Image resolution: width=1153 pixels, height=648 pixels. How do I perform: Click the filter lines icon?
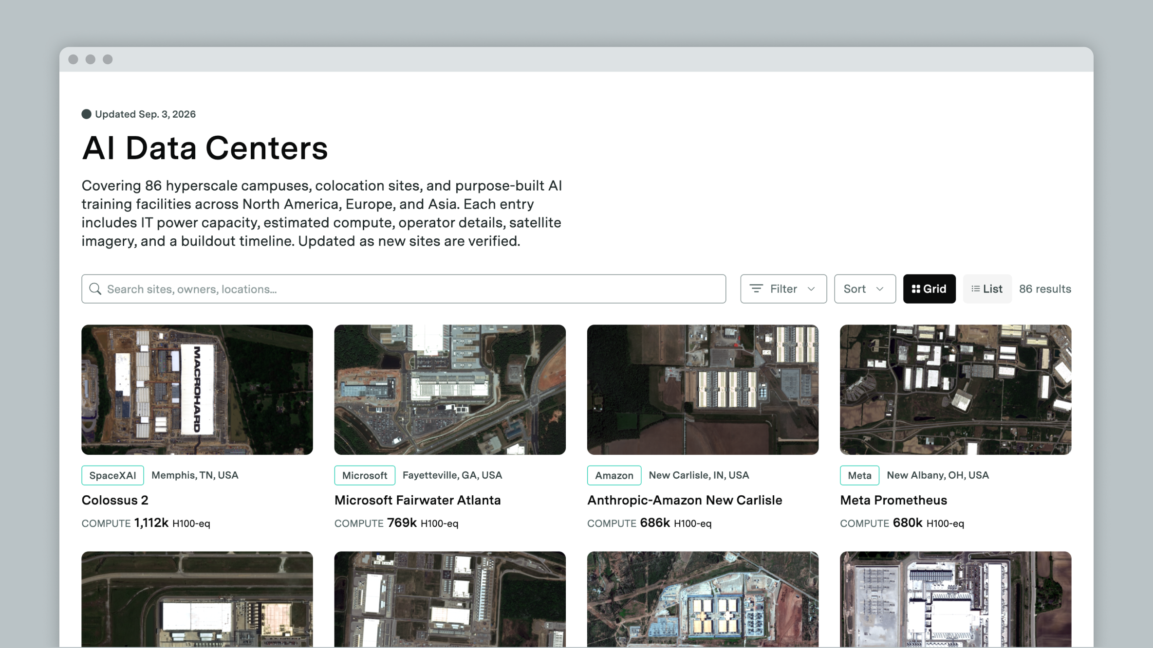756,289
